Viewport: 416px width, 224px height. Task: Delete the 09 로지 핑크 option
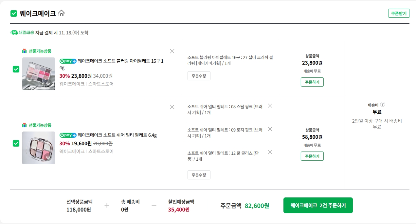[x=270, y=129]
